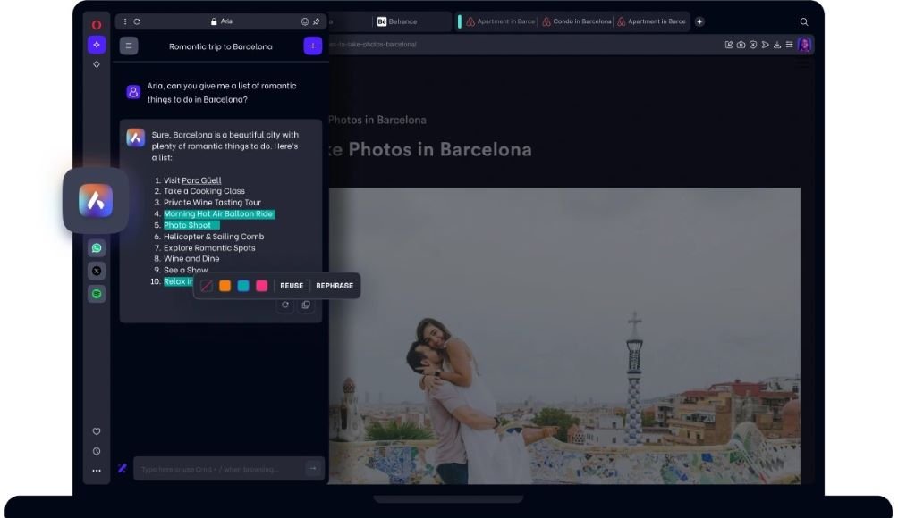The width and height of the screenshot is (898, 518).
Task: Regenerate the response with the refresh icon
Action: (x=285, y=305)
